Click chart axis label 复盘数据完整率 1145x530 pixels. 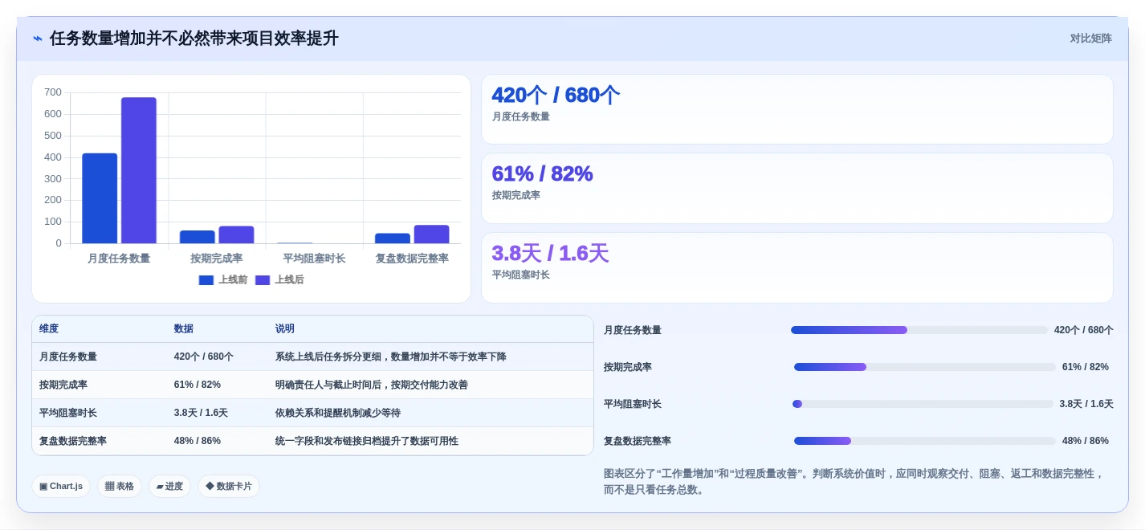pyautogui.click(x=412, y=259)
